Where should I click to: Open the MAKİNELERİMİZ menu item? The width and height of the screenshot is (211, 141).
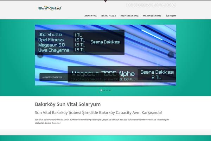click(x=152, y=16)
